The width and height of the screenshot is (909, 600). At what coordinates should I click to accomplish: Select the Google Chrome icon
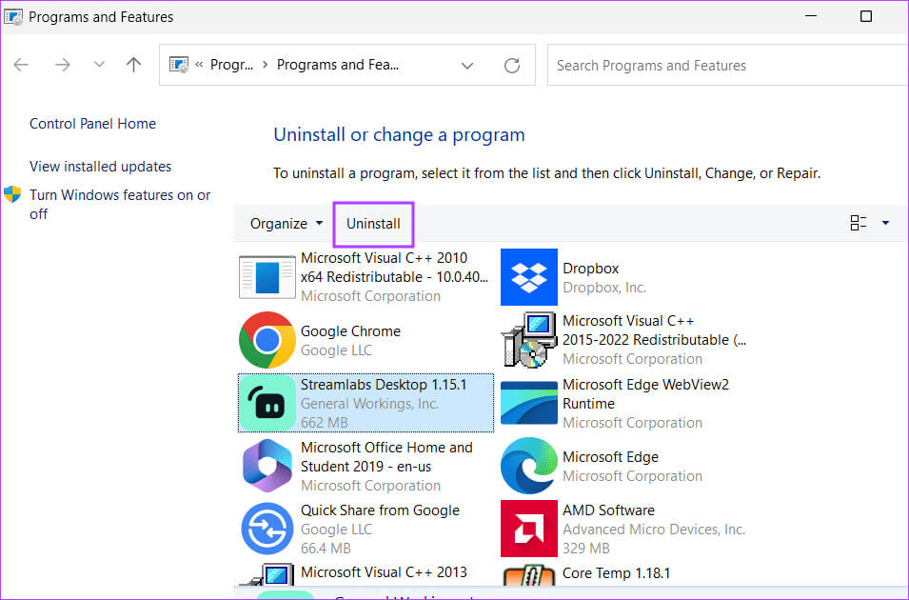(267, 340)
